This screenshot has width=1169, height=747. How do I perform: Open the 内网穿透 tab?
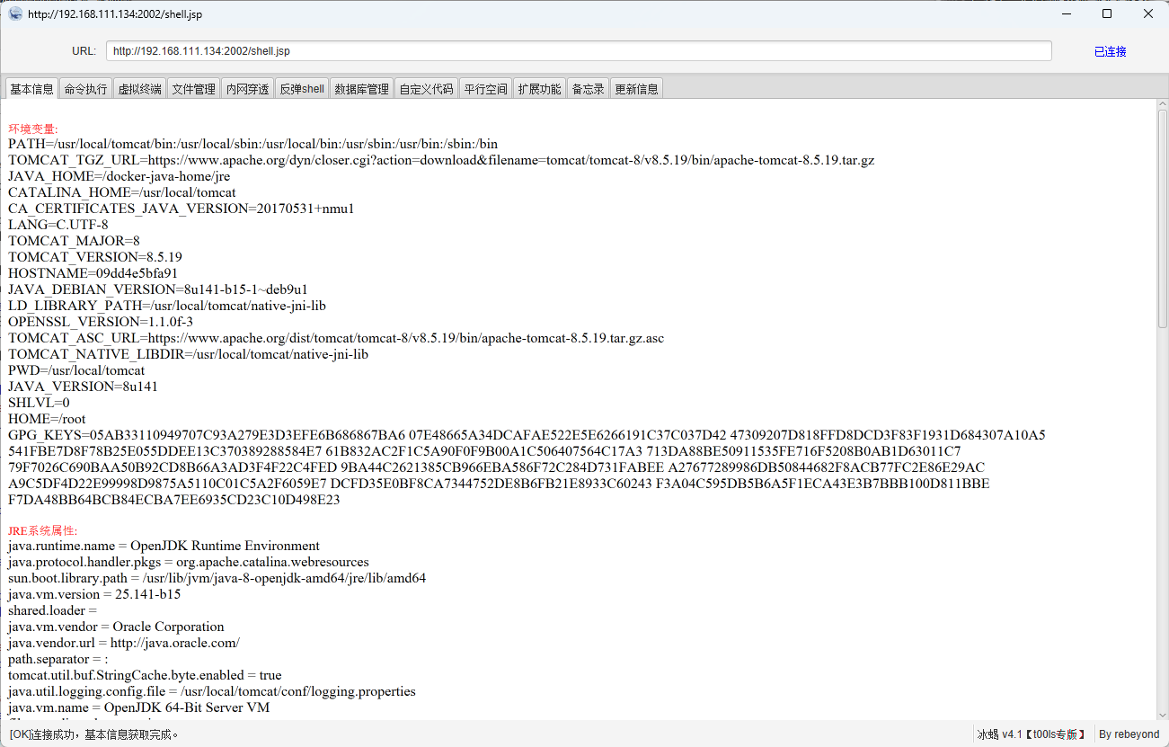247,89
